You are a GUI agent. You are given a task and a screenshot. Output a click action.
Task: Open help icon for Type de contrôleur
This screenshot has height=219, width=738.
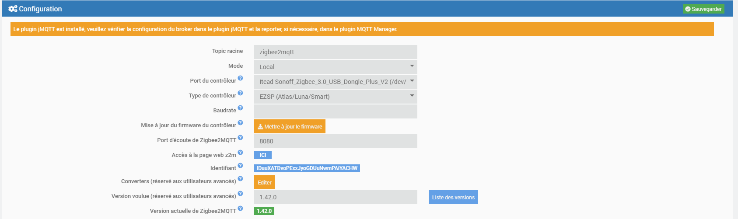coord(240,93)
